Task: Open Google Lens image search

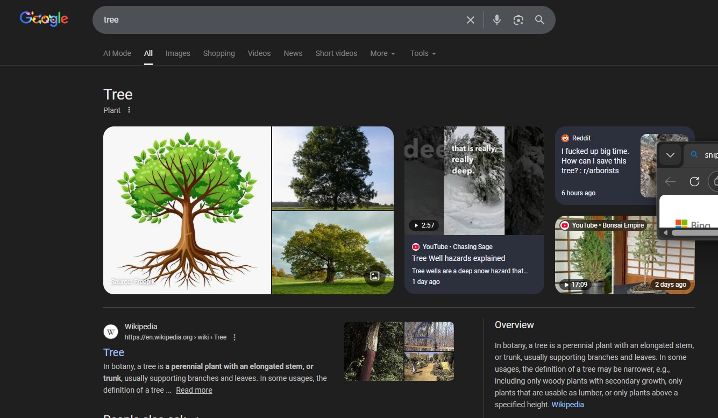Action: click(x=518, y=20)
